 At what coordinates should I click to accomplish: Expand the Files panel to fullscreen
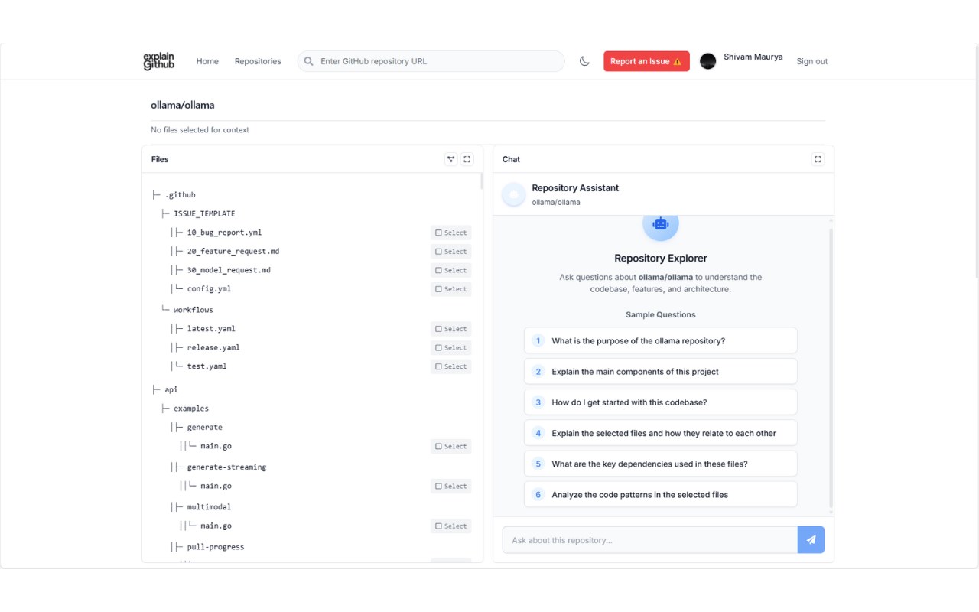[467, 159]
